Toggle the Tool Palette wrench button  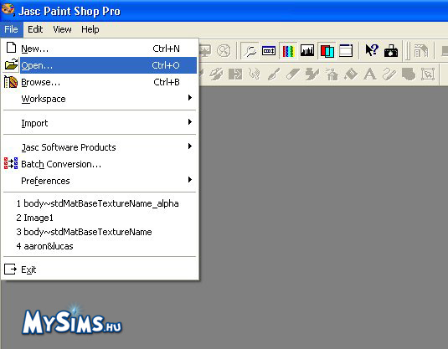click(250, 51)
